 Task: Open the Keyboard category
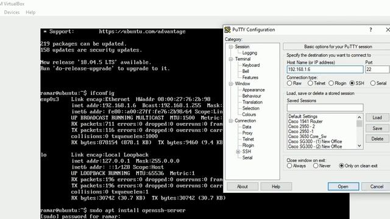251,65
